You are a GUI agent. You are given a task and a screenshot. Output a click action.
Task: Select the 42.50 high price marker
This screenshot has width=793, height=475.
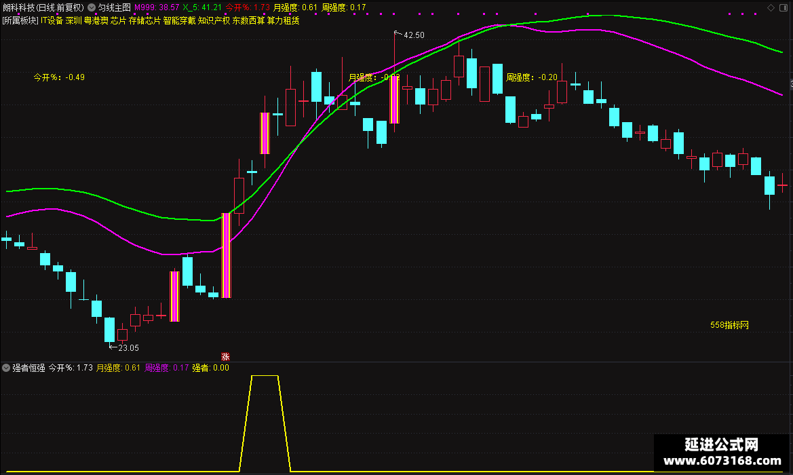tap(414, 35)
